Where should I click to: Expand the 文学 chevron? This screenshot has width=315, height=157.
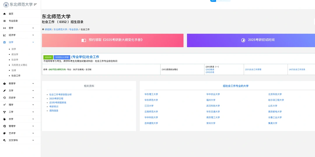(x=33, y=90)
